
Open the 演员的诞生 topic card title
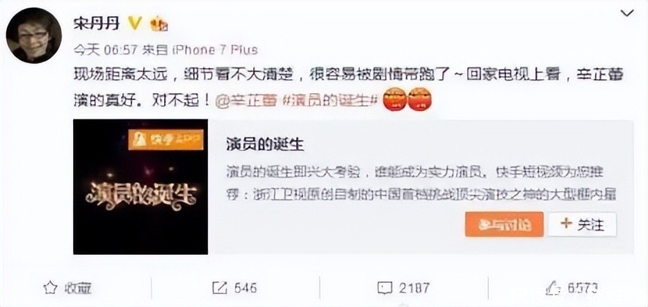point(265,144)
